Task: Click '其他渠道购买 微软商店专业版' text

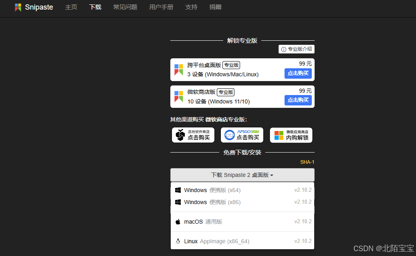Action: click(x=208, y=119)
